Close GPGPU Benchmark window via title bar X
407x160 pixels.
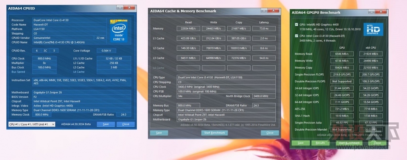tap(381, 12)
